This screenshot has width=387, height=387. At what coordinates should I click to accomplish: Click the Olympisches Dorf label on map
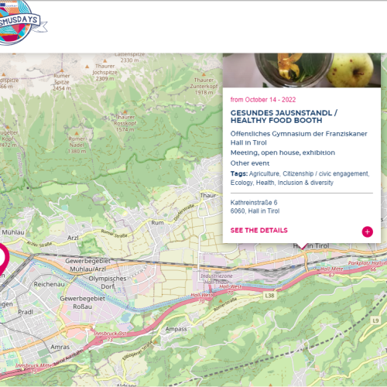point(108,283)
